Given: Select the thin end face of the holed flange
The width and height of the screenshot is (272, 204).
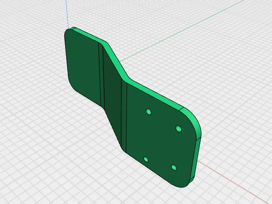Looking at the screenshot, I should point(195,158).
